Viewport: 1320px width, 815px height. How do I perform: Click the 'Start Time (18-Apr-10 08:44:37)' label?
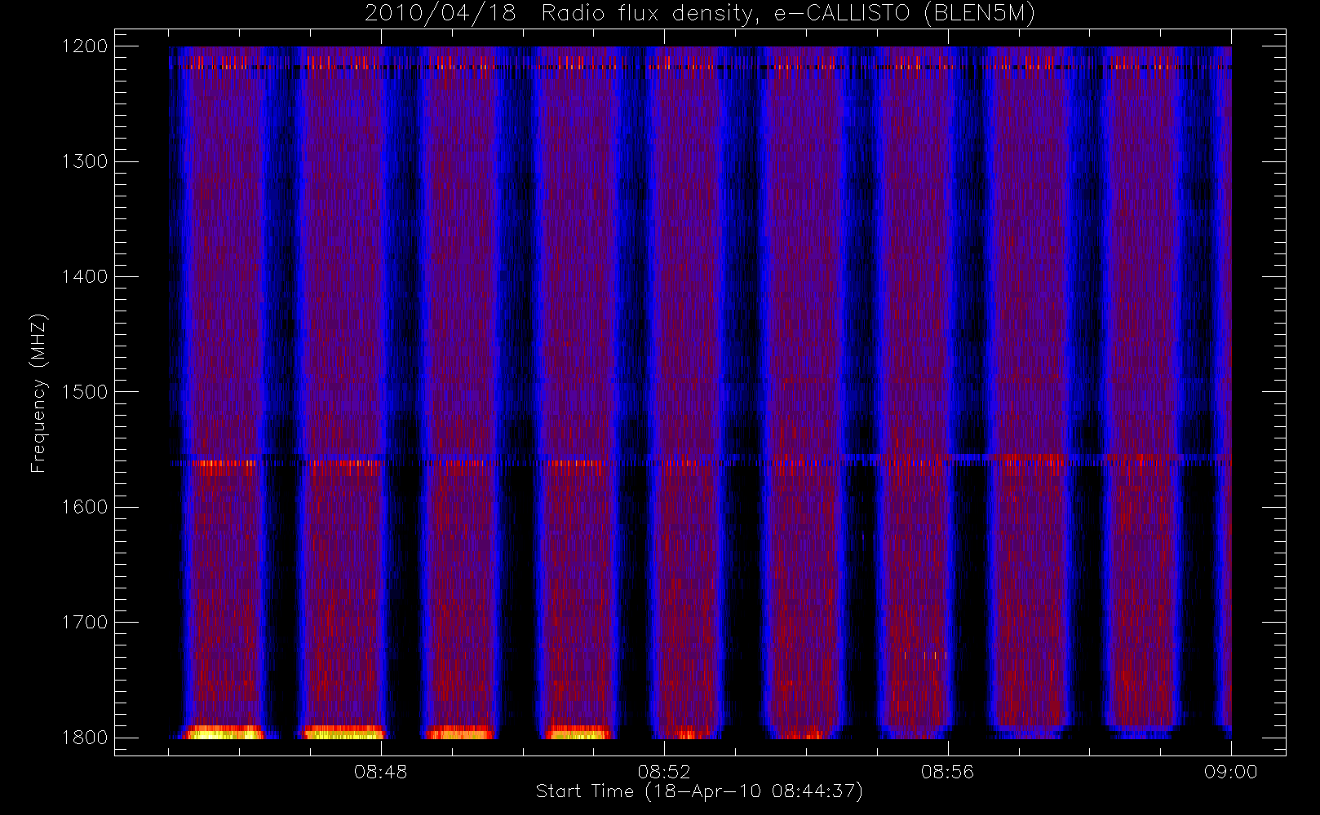699,791
